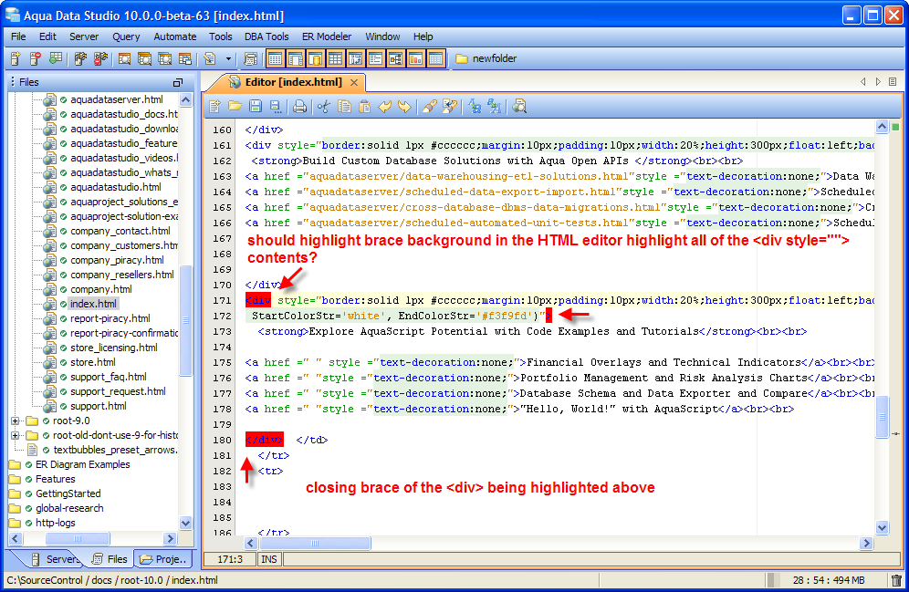909x592 pixels.
Task: Click the Register Server icon in main toolbar
Action: click(x=16, y=58)
